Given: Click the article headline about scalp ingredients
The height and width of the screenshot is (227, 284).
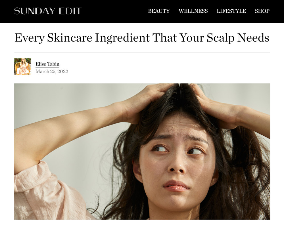Looking at the screenshot, I should coord(142,38).
